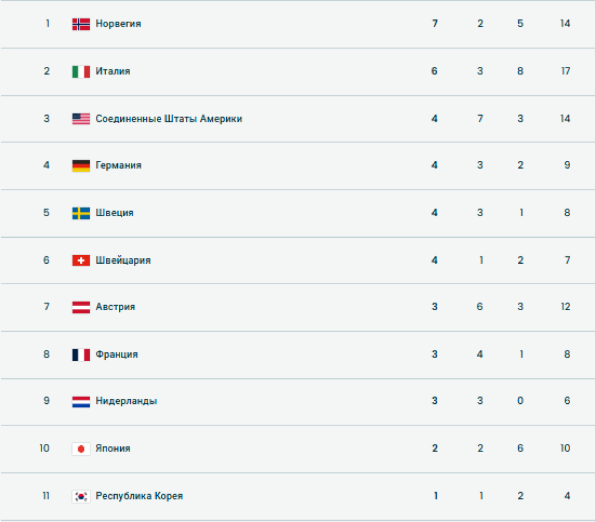Click the Italy flag icon
595x522 pixels.
coord(81,71)
